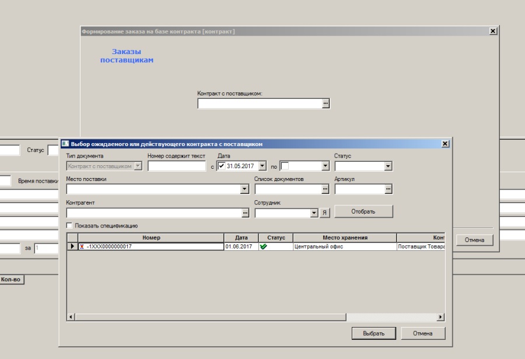
Task: Check 'Показать спецификацию' checkbox
Action: [x=69, y=225]
